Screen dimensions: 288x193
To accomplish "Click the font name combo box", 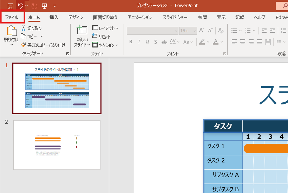I will pyautogui.click(x=152, y=31).
